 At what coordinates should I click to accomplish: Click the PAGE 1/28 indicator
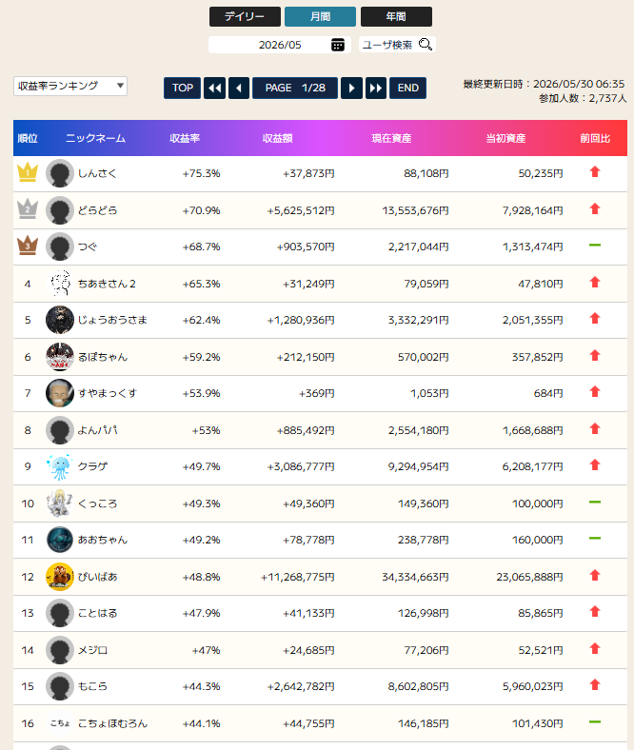[x=295, y=88]
